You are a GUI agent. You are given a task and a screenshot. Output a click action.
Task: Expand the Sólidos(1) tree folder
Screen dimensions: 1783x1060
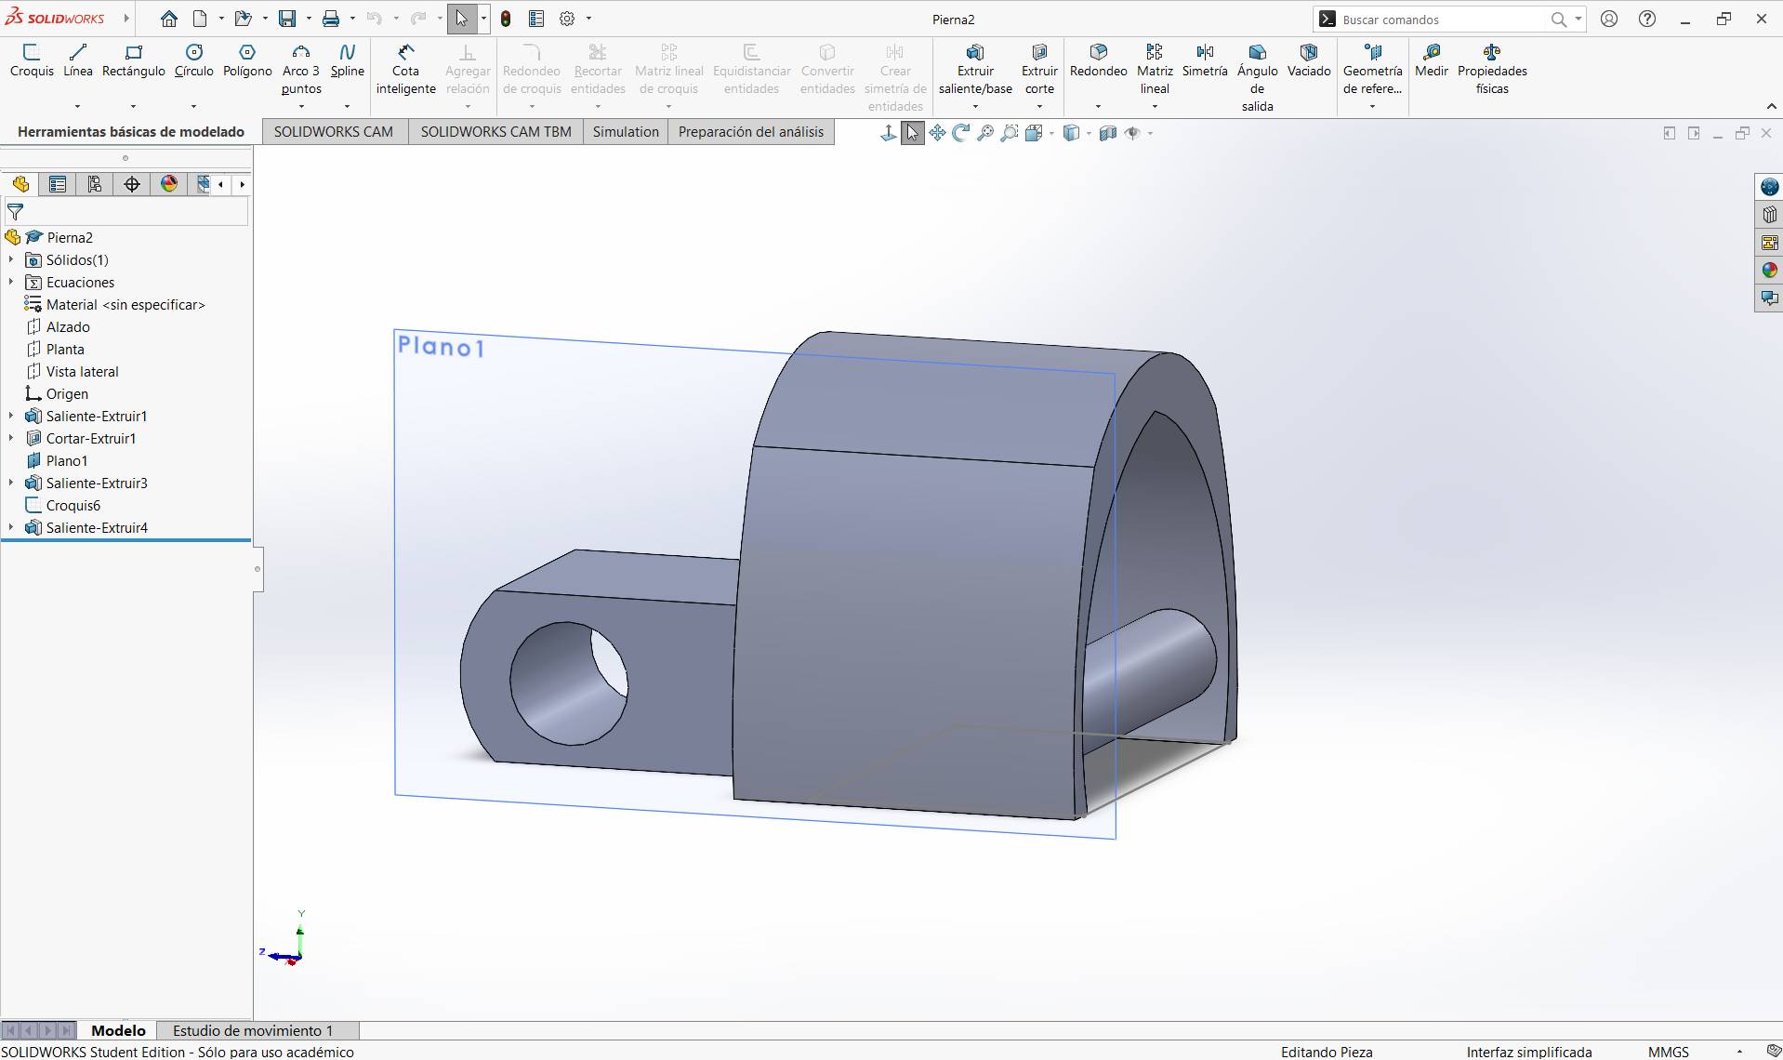[x=11, y=259]
